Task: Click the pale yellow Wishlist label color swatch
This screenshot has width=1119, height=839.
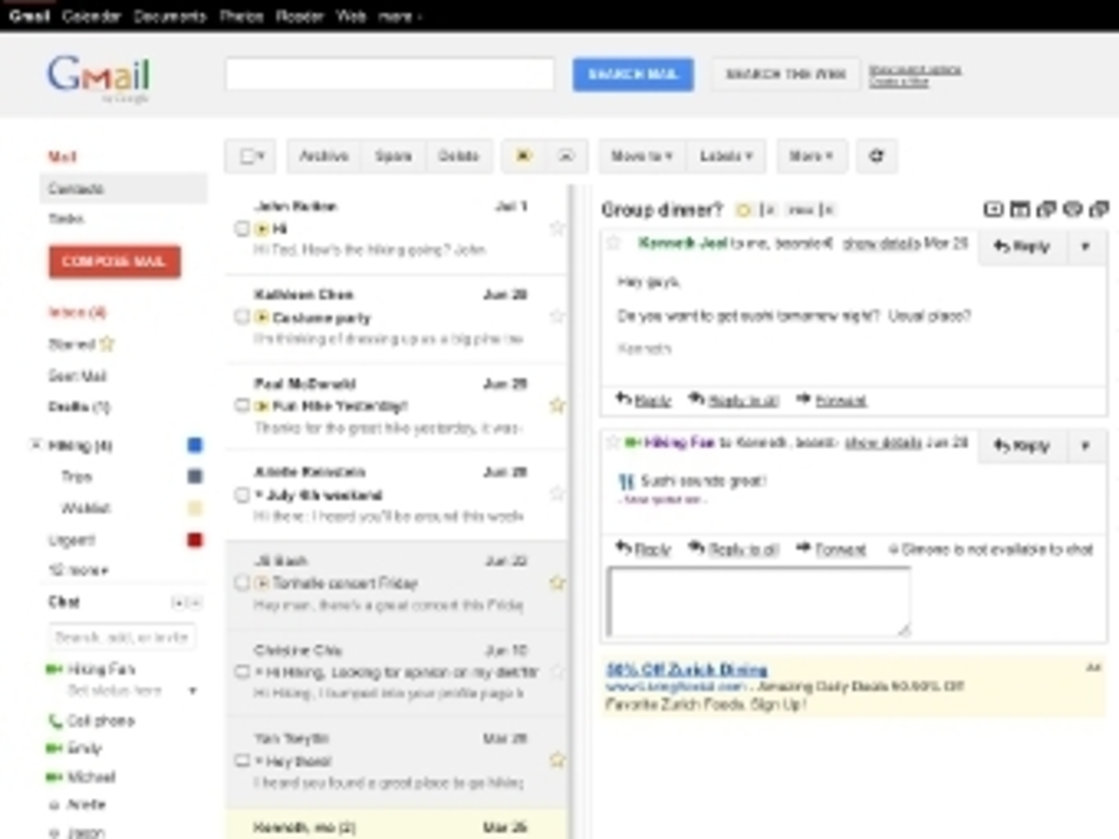Action: (195, 508)
